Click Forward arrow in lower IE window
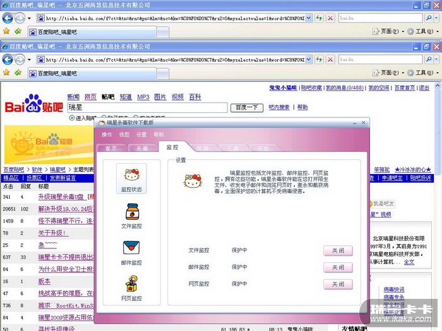The image size is (442, 331). tap(20, 60)
